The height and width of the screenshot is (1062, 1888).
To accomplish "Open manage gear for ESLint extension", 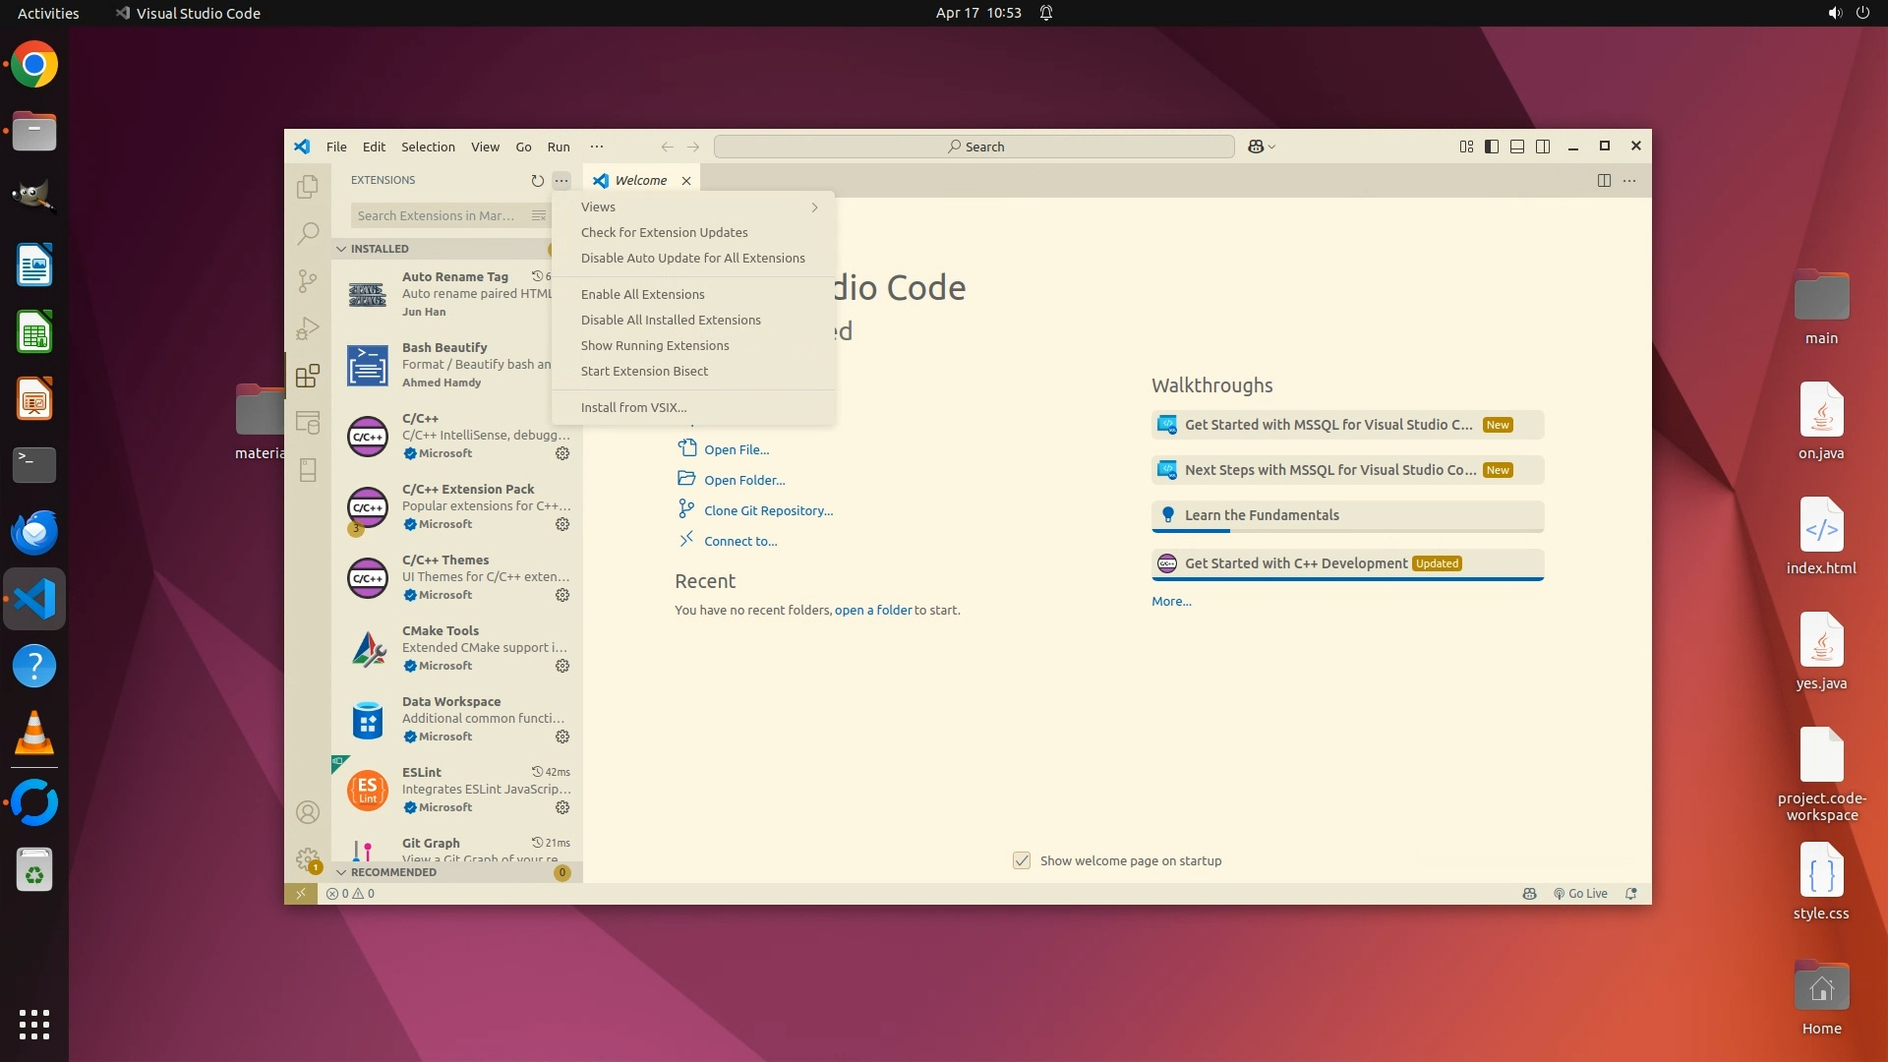I will 562,807.
